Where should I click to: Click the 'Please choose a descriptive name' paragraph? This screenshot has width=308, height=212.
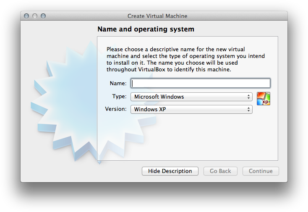click(x=185, y=59)
